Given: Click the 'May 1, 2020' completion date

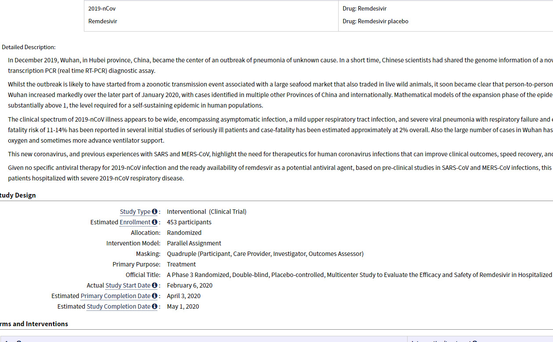Looking at the screenshot, I should click(183, 306).
